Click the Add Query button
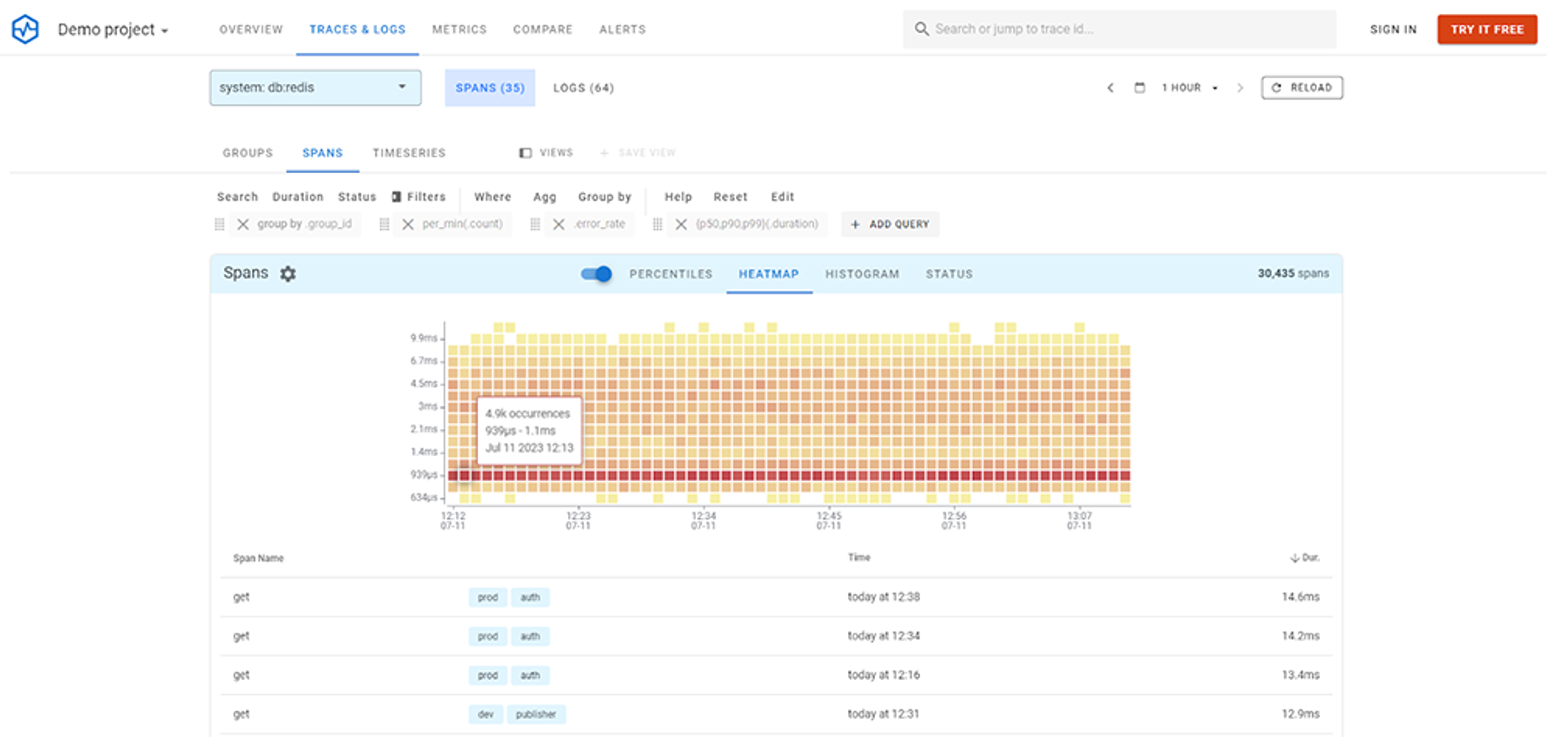The height and width of the screenshot is (737, 1556). click(890, 224)
